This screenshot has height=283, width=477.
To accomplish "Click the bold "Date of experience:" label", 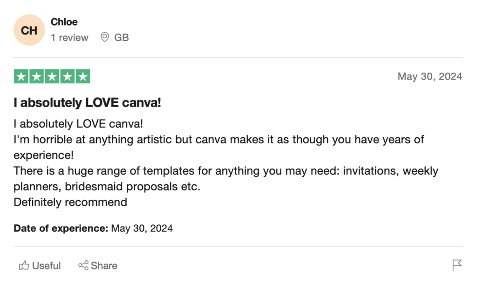I will [61, 228].
